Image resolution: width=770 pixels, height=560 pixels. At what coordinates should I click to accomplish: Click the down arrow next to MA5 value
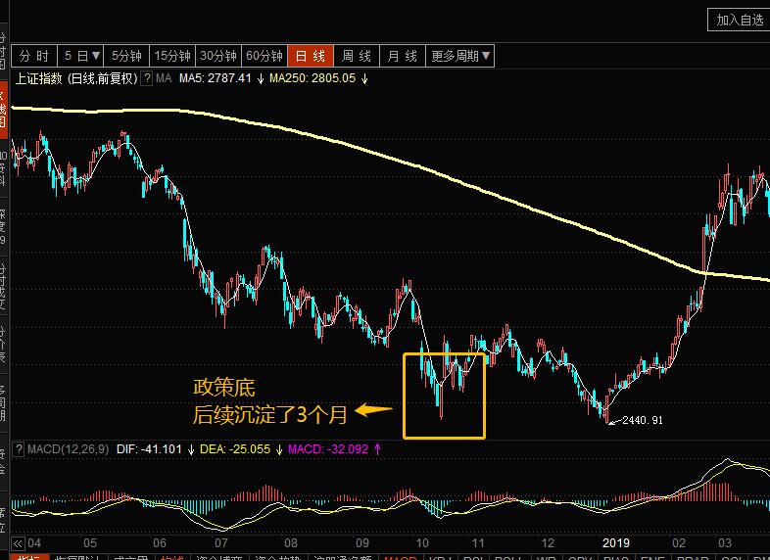(261, 78)
